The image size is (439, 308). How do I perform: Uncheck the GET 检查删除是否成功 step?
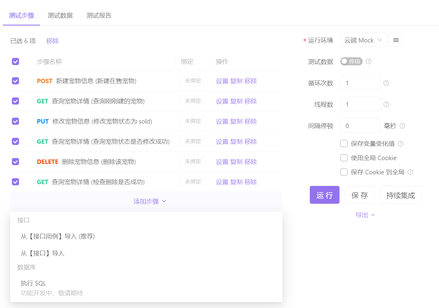click(x=15, y=182)
